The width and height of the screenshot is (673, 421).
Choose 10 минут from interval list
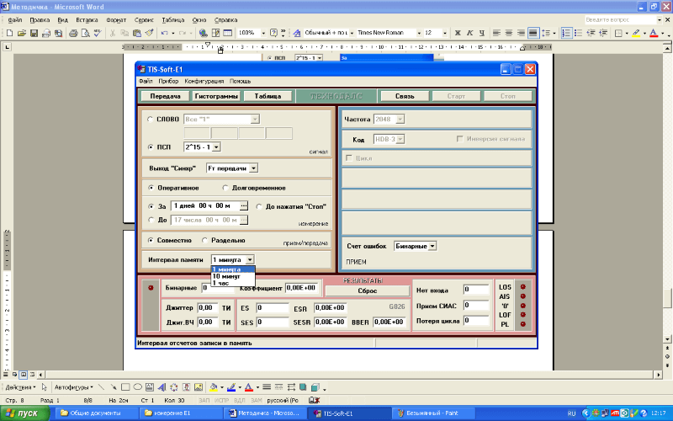(233, 276)
